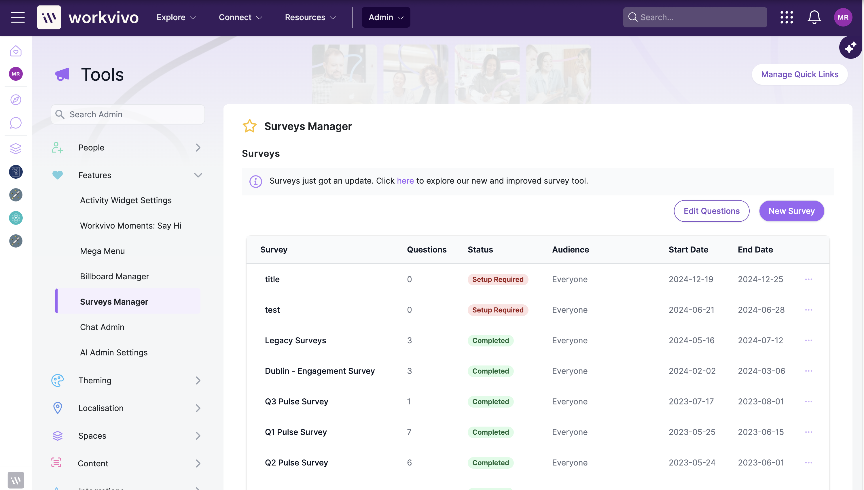Open Billboard Manager
Screen dimensions: 864x490
(x=114, y=276)
